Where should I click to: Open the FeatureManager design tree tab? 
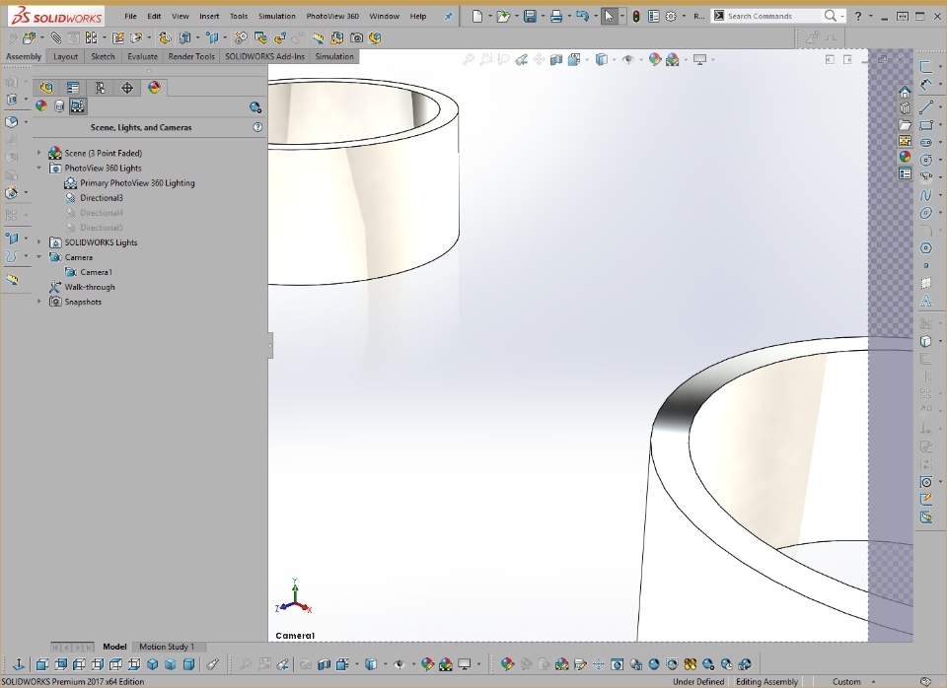(x=46, y=88)
